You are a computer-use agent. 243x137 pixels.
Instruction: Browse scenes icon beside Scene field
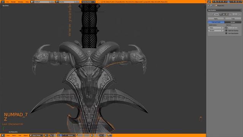pos(57,2)
